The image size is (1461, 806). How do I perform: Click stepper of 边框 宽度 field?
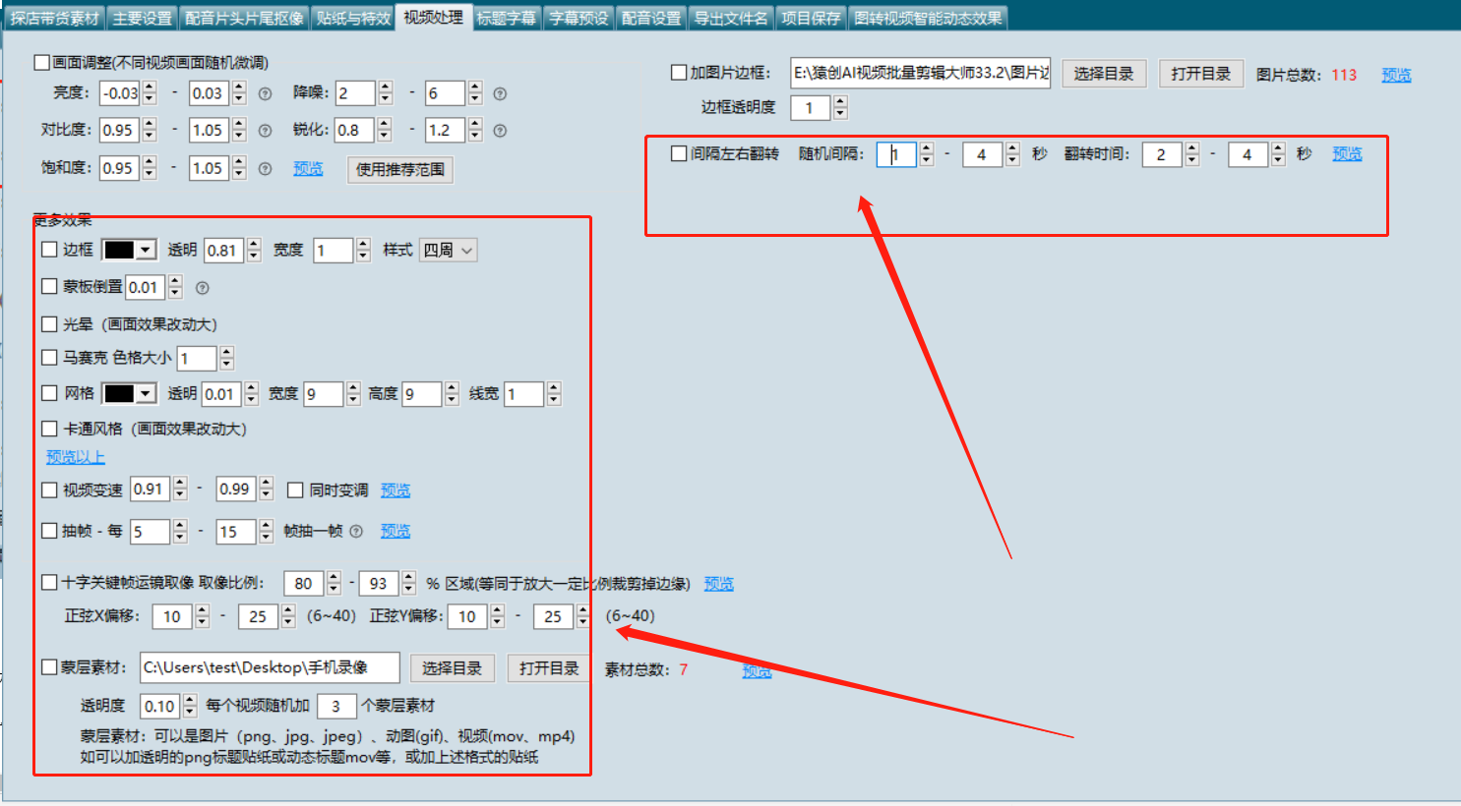(363, 251)
